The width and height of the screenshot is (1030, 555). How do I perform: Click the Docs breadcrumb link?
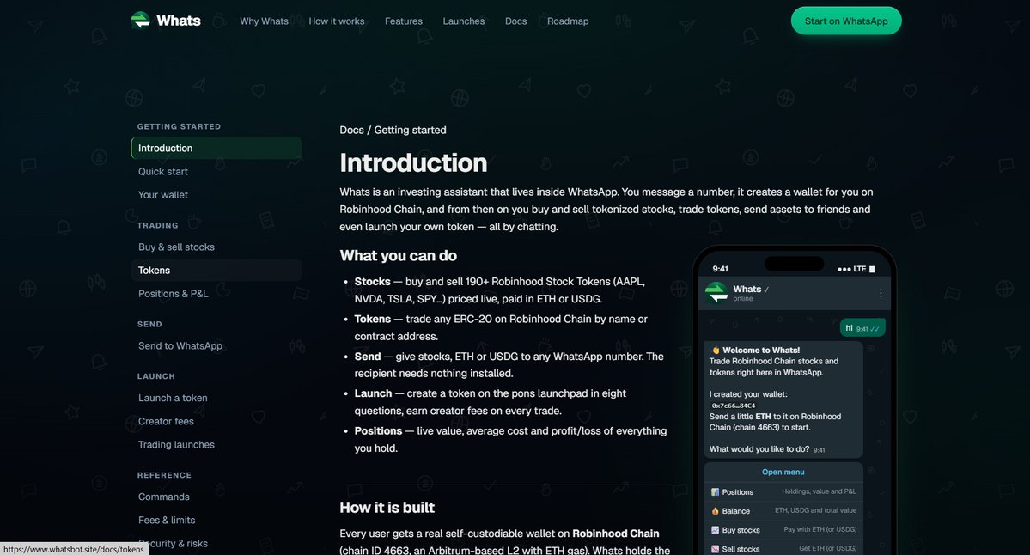(351, 130)
